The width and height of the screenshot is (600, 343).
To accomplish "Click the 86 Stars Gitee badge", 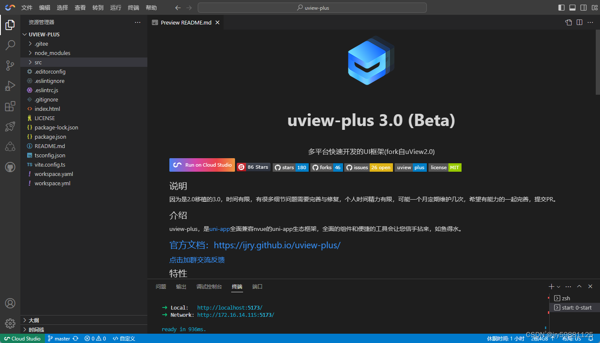I will (254, 167).
